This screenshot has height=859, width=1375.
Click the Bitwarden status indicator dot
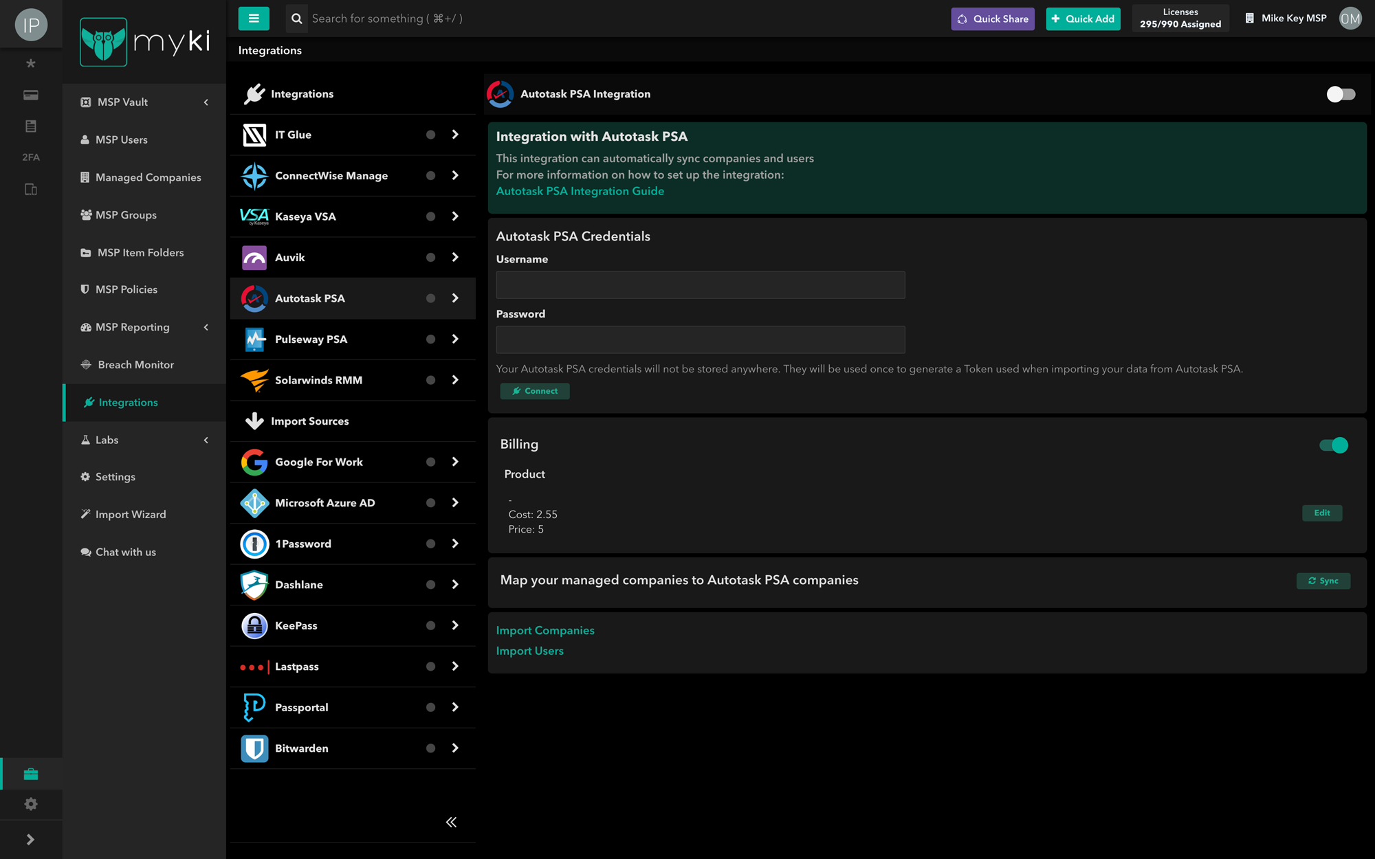point(430,748)
